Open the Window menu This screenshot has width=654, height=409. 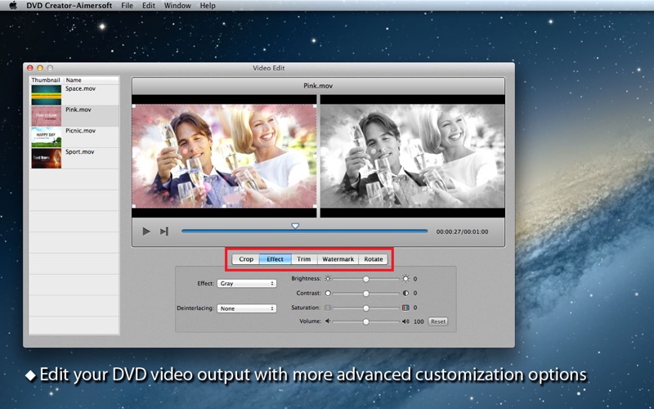177,6
